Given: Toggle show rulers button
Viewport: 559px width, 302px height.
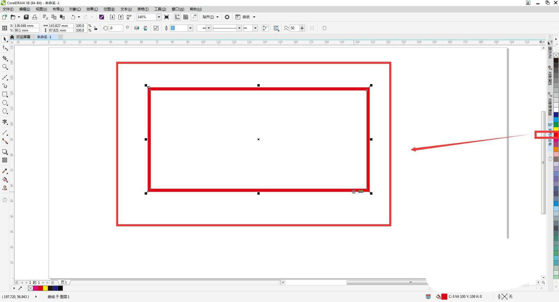Looking at the screenshot, I should point(177,17).
